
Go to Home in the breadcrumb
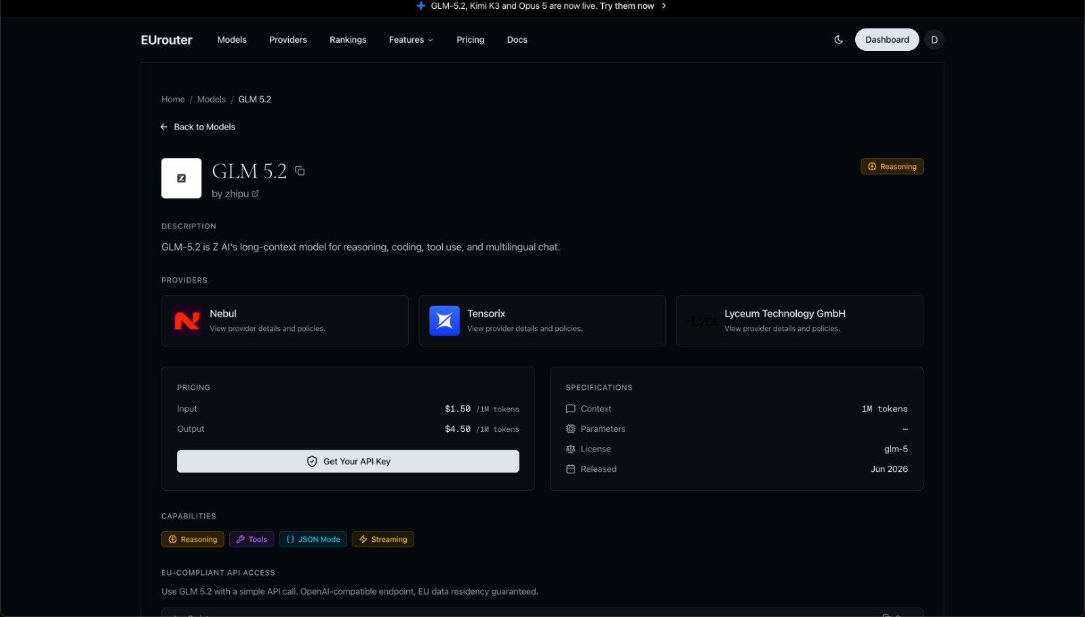click(173, 99)
